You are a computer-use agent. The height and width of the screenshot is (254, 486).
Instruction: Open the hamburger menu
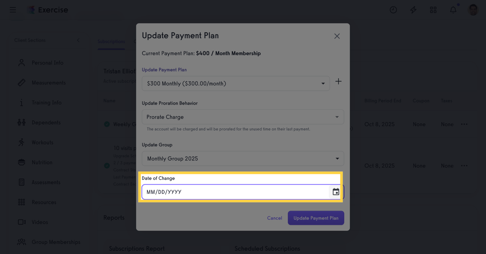(13, 10)
